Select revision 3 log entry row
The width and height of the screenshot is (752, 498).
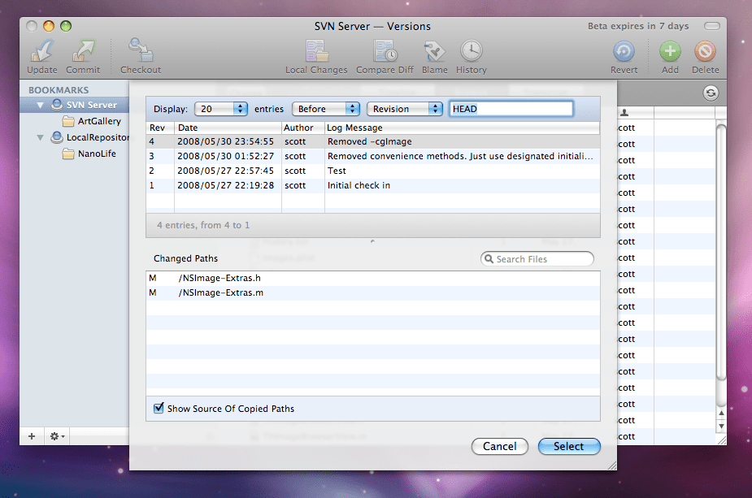(x=372, y=156)
